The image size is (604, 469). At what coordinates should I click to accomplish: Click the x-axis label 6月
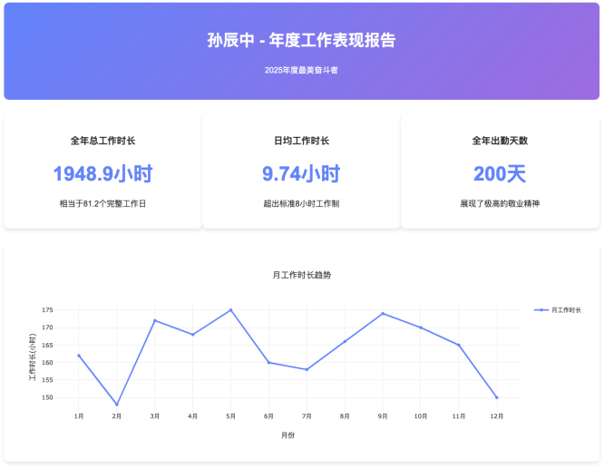pyautogui.click(x=268, y=416)
